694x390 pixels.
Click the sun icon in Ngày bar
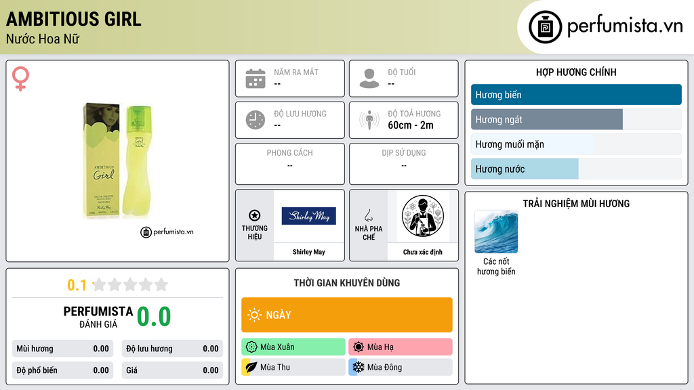[x=254, y=315]
